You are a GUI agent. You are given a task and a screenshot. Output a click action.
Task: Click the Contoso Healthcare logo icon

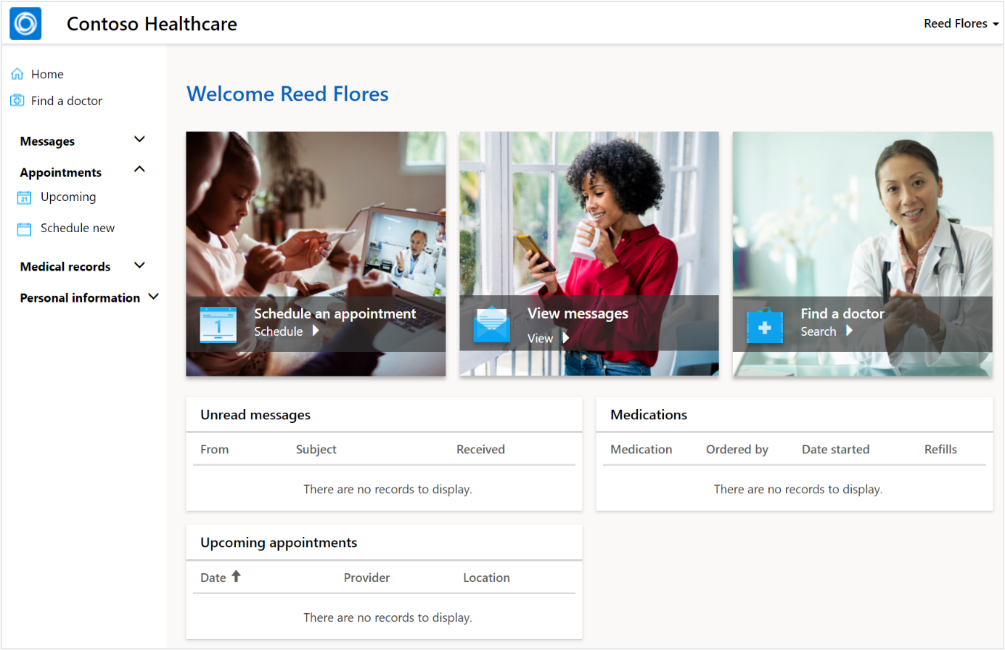coord(25,24)
